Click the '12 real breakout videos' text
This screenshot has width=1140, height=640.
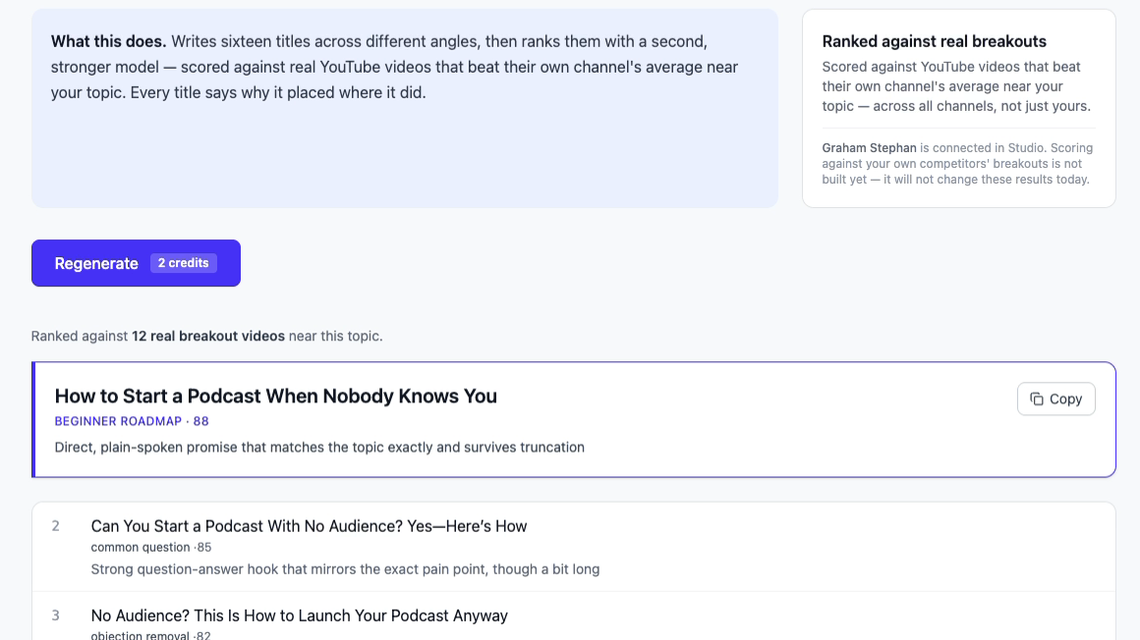208,337
